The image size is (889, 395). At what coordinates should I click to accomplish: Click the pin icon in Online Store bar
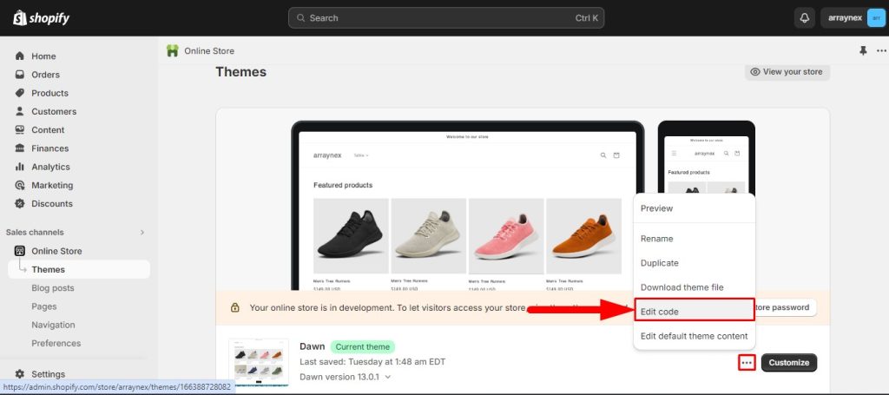862,51
